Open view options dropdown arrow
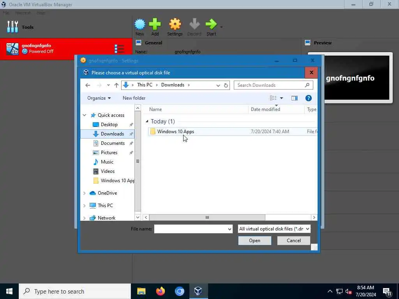 click(x=281, y=98)
